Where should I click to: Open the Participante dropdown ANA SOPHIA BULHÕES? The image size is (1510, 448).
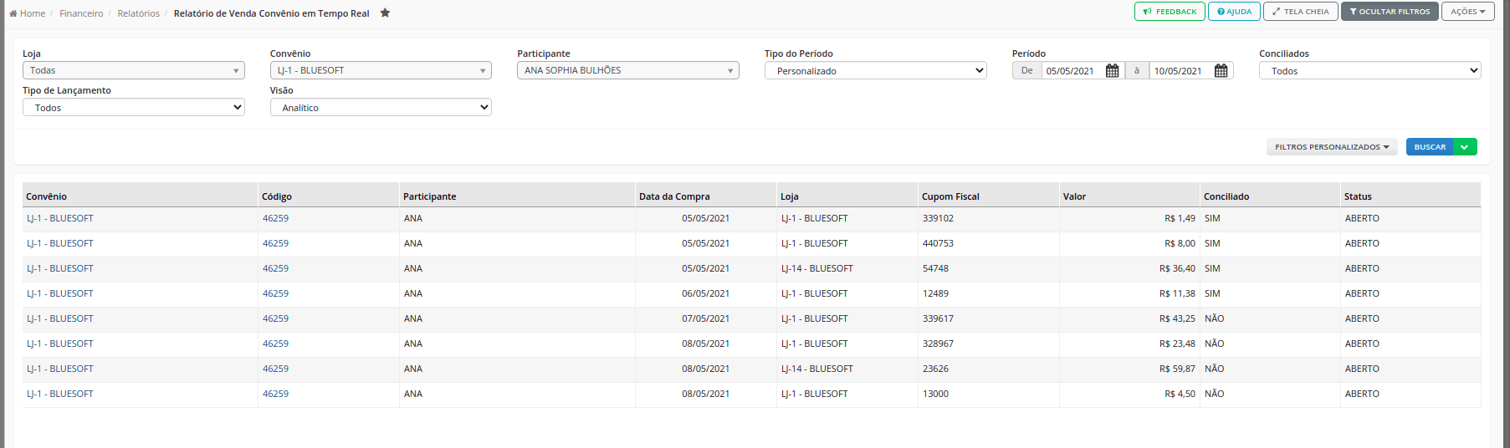[627, 70]
